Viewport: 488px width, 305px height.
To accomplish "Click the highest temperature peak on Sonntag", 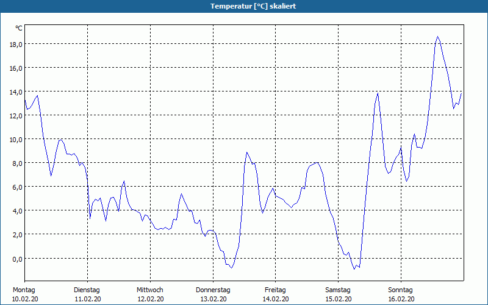I will coord(437,37).
